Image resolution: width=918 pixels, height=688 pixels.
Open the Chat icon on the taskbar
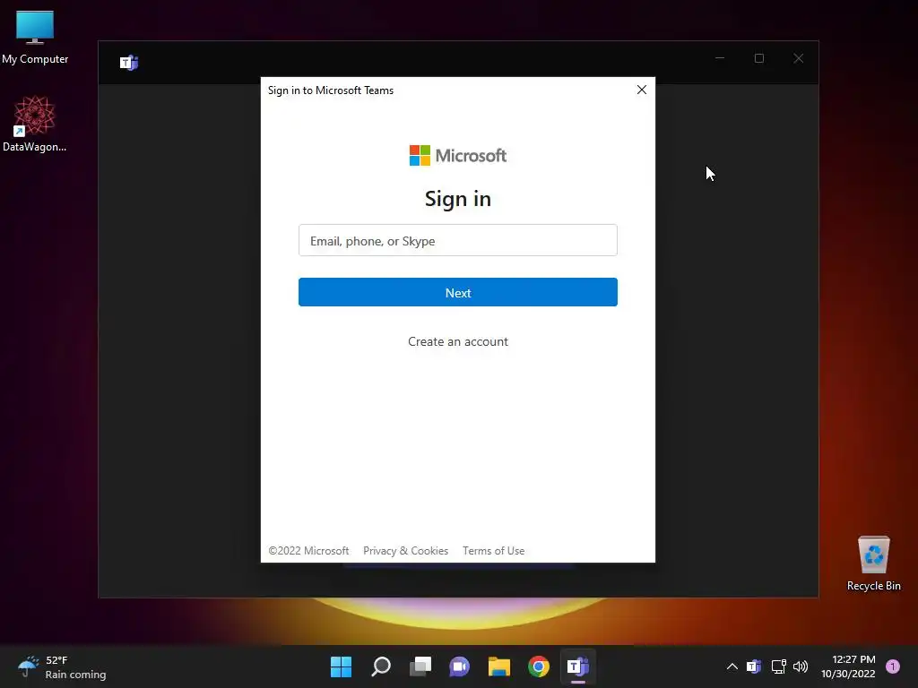click(x=460, y=666)
